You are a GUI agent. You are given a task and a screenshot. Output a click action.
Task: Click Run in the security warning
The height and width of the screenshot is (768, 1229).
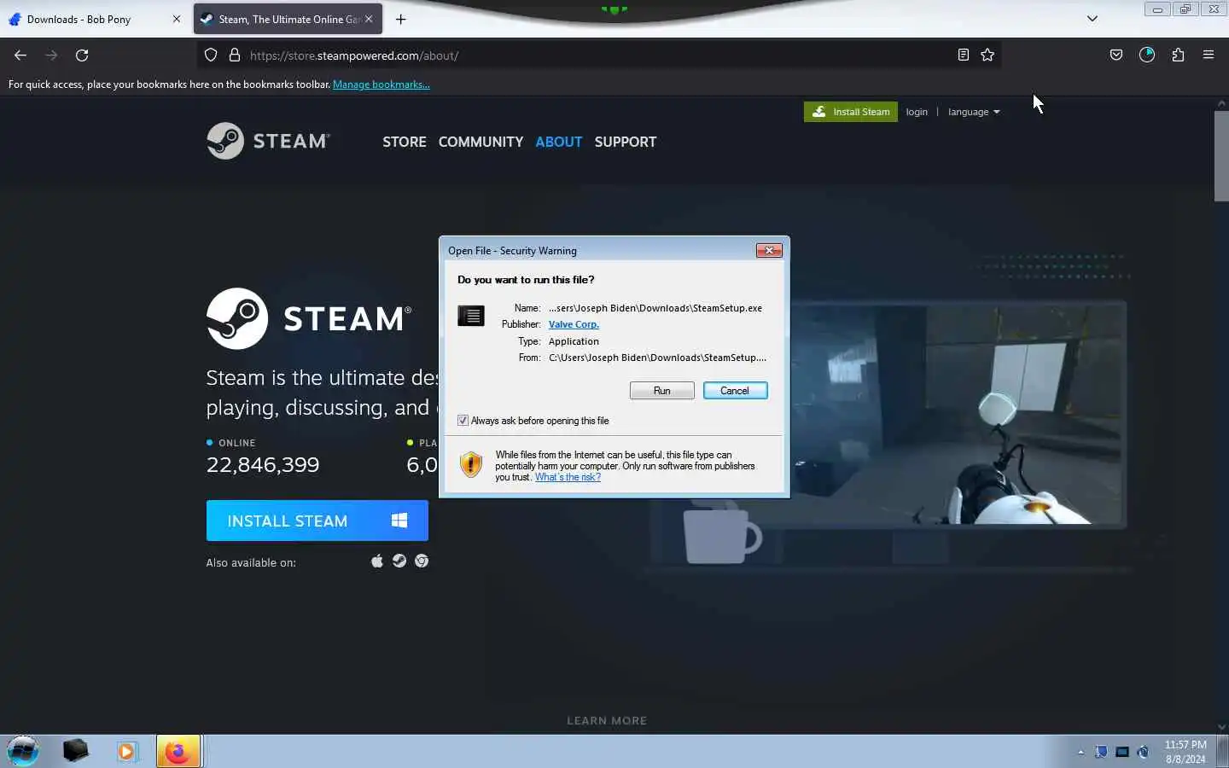(661, 390)
